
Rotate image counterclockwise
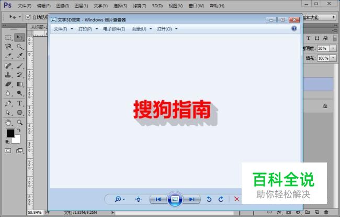(209, 199)
